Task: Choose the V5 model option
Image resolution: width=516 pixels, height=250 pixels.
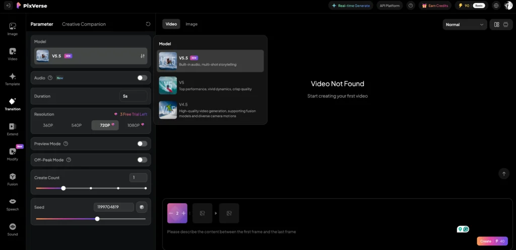Action: 210,86
